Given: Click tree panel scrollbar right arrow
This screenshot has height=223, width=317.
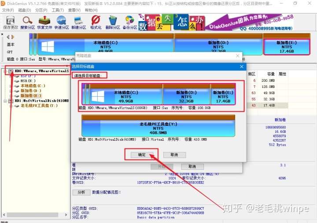Looking at the screenshot, I should point(66,215).
